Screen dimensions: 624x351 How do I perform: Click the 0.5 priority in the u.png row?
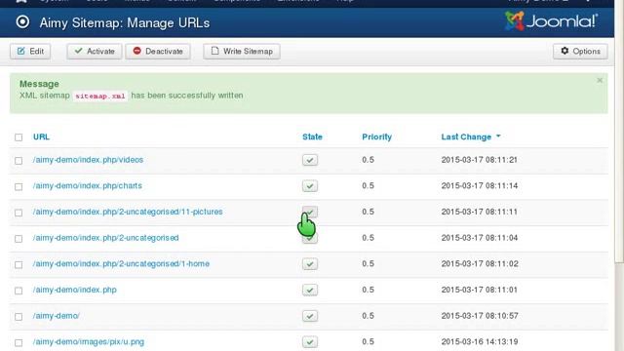[369, 342]
